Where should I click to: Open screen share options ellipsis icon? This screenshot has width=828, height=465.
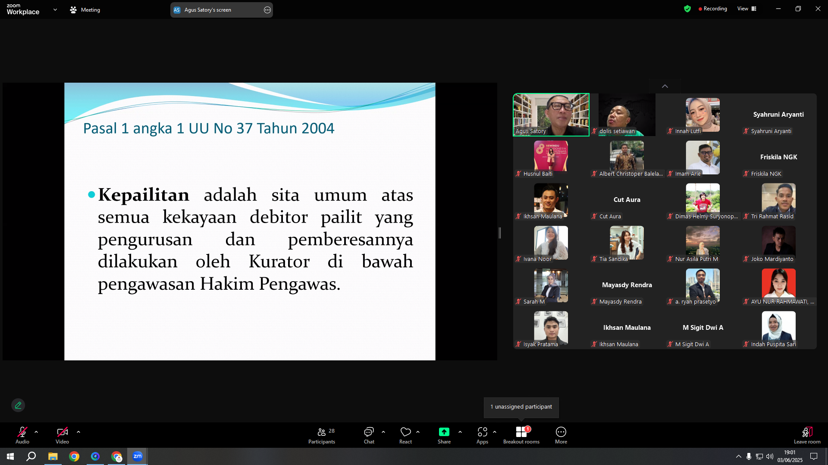267,10
